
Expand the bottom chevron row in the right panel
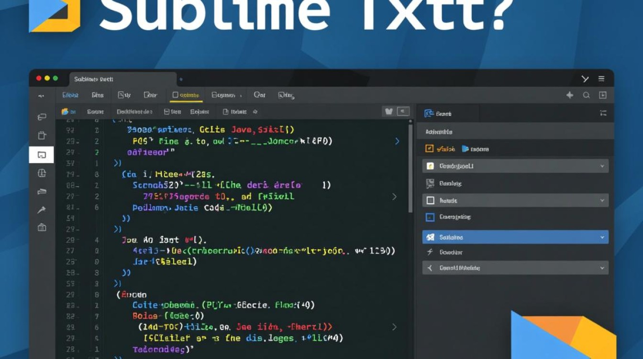[x=602, y=268]
